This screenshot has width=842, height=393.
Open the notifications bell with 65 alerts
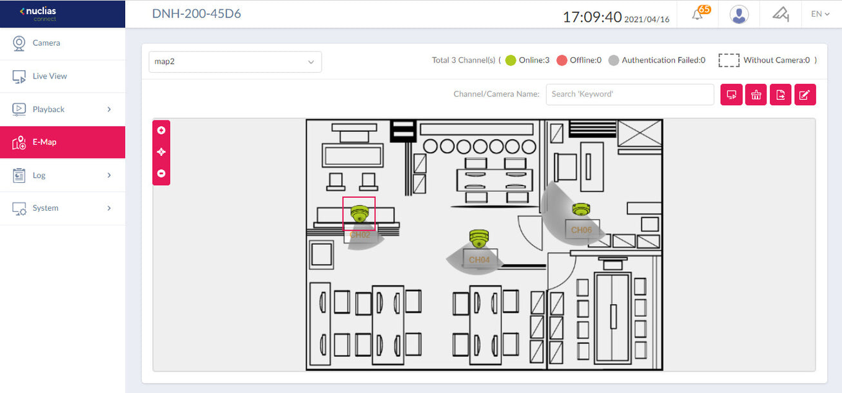(x=698, y=15)
